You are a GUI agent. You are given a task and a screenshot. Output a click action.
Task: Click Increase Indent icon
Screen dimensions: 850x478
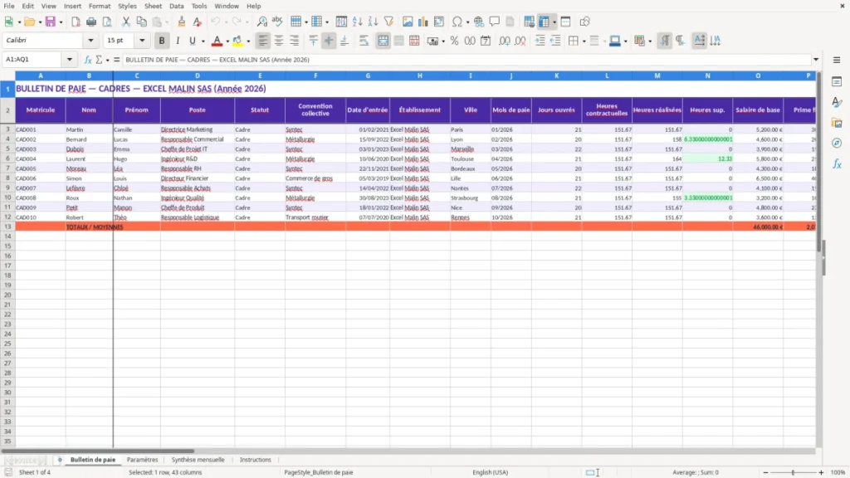(x=540, y=41)
